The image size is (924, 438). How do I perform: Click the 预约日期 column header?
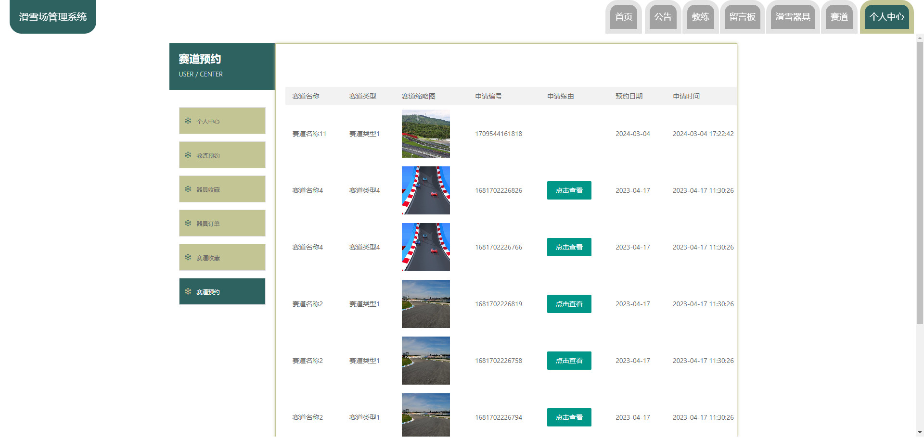pyautogui.click(x=629, y=96)
